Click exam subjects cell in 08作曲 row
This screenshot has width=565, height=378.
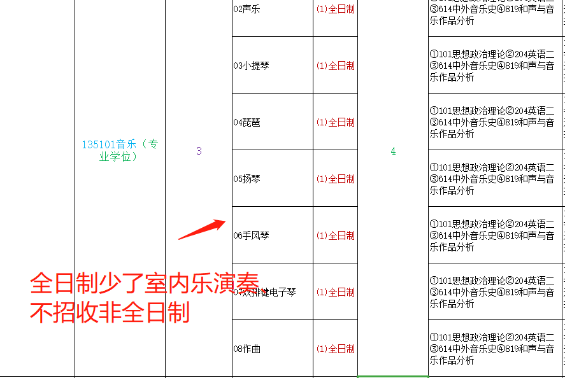pos(492,349)
